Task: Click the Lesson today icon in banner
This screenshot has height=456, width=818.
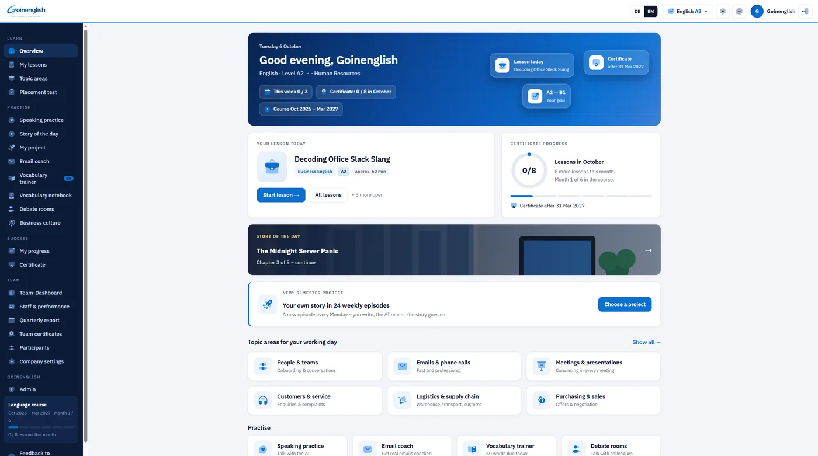Action: [502, 65]
